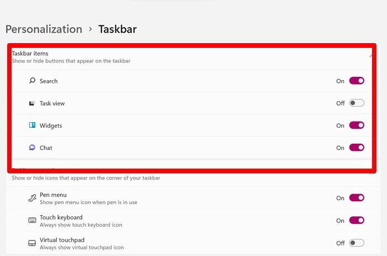
Task: Enable the Task view toggle
Action: [357, 103]
